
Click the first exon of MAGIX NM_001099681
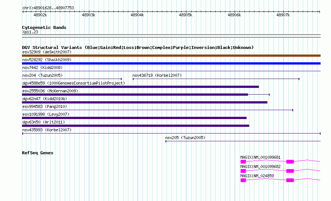243,162
